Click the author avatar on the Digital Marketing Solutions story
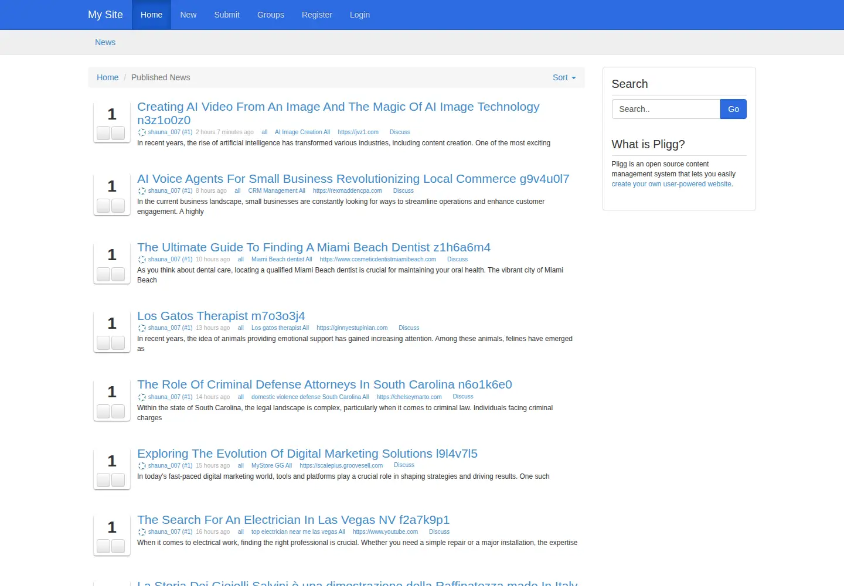844x586 pixels. [x=142, y=466]
